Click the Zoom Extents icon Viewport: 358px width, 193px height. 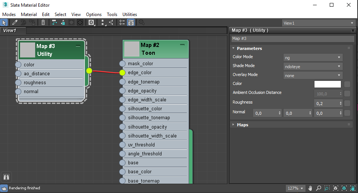(335, 188)
